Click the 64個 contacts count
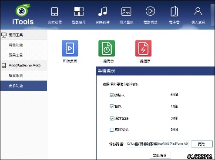 pyautogui.click(x=174, y=95)
